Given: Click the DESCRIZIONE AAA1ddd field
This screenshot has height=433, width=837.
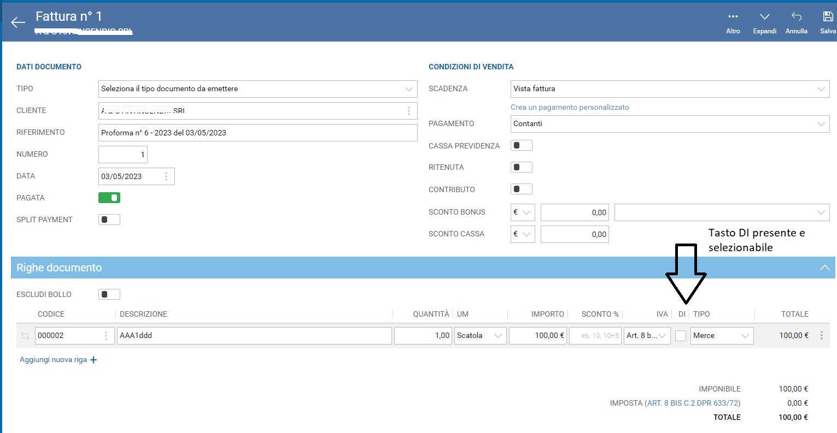Looking at the screenshot, I should point(254,336).
